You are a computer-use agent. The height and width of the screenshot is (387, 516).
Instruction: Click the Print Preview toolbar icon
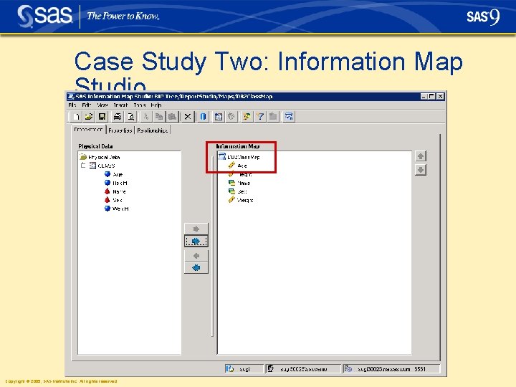pos(131,117)
